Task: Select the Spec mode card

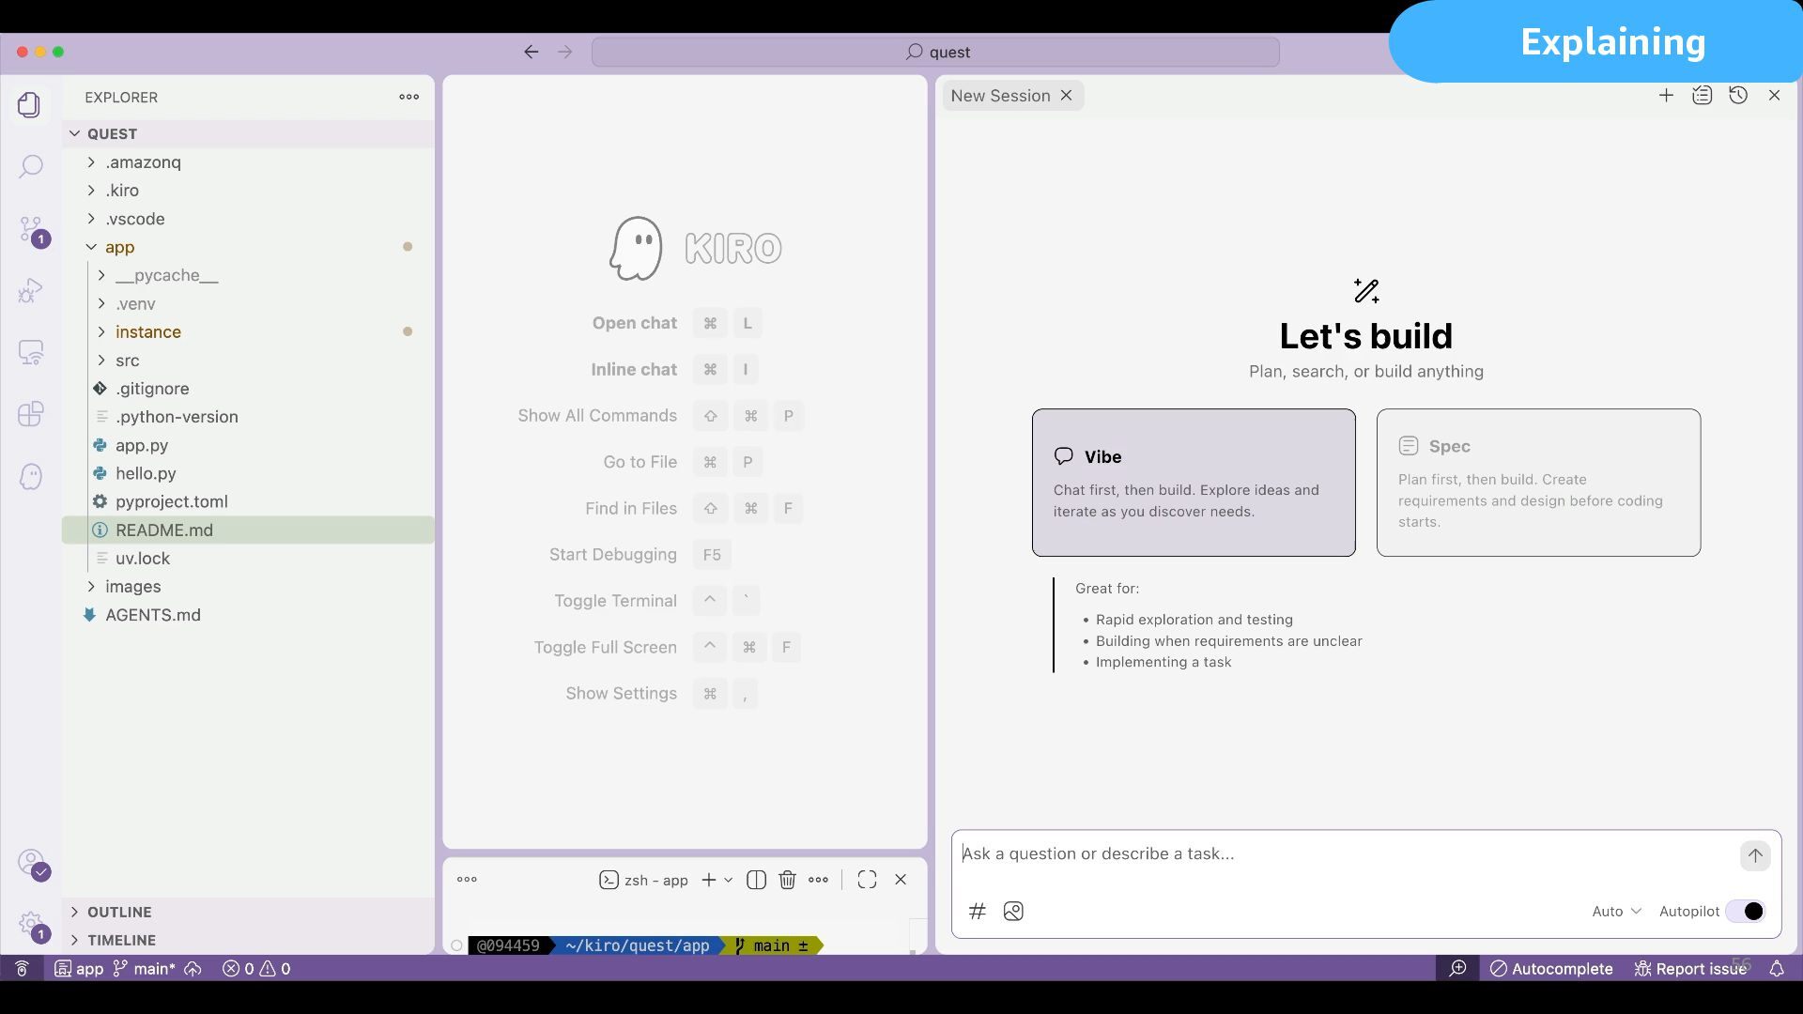Action: pyautogui.click(x=1537, y=483)
